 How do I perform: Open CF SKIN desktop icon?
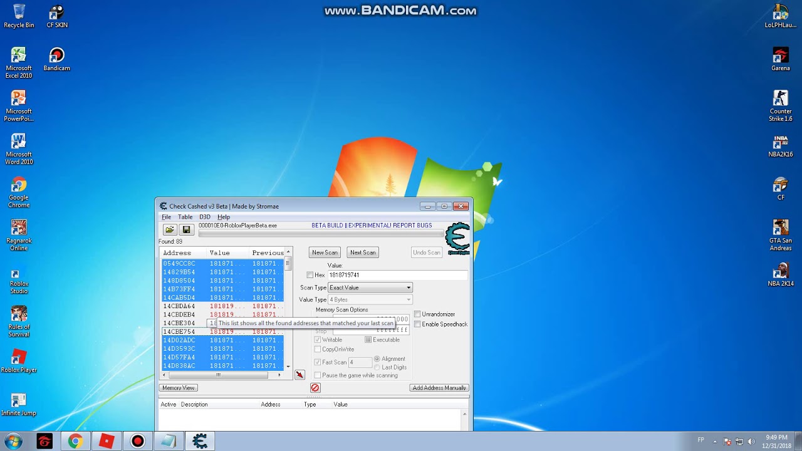(x=57, y=16)
